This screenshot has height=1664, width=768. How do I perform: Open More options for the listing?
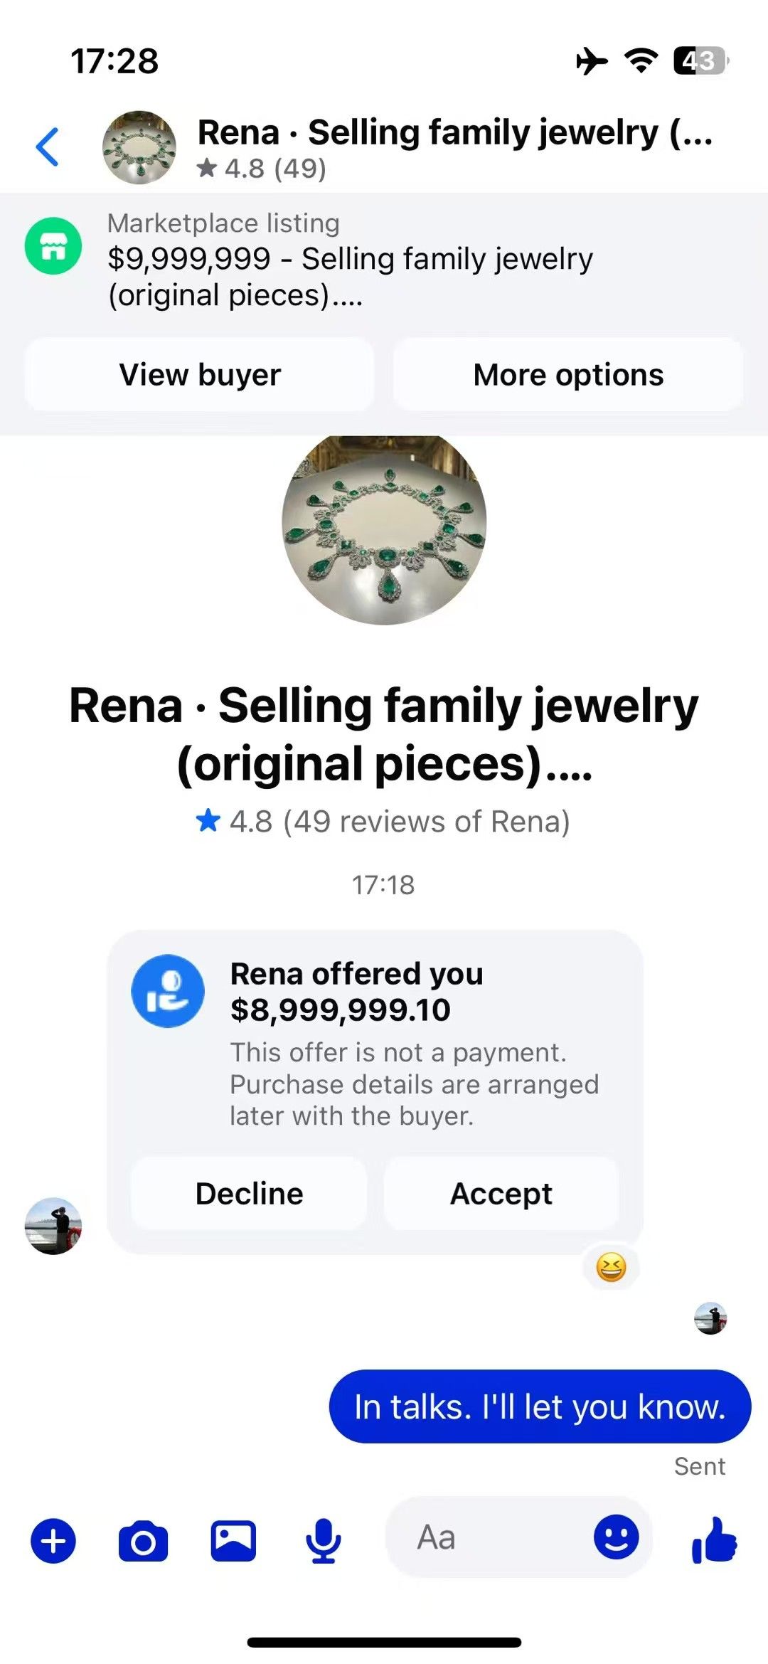568,375
